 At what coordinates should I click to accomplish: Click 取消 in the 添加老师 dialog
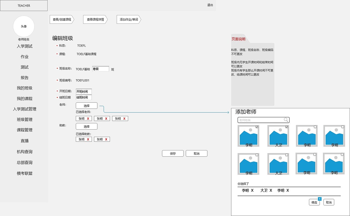(x=329, y=202)
